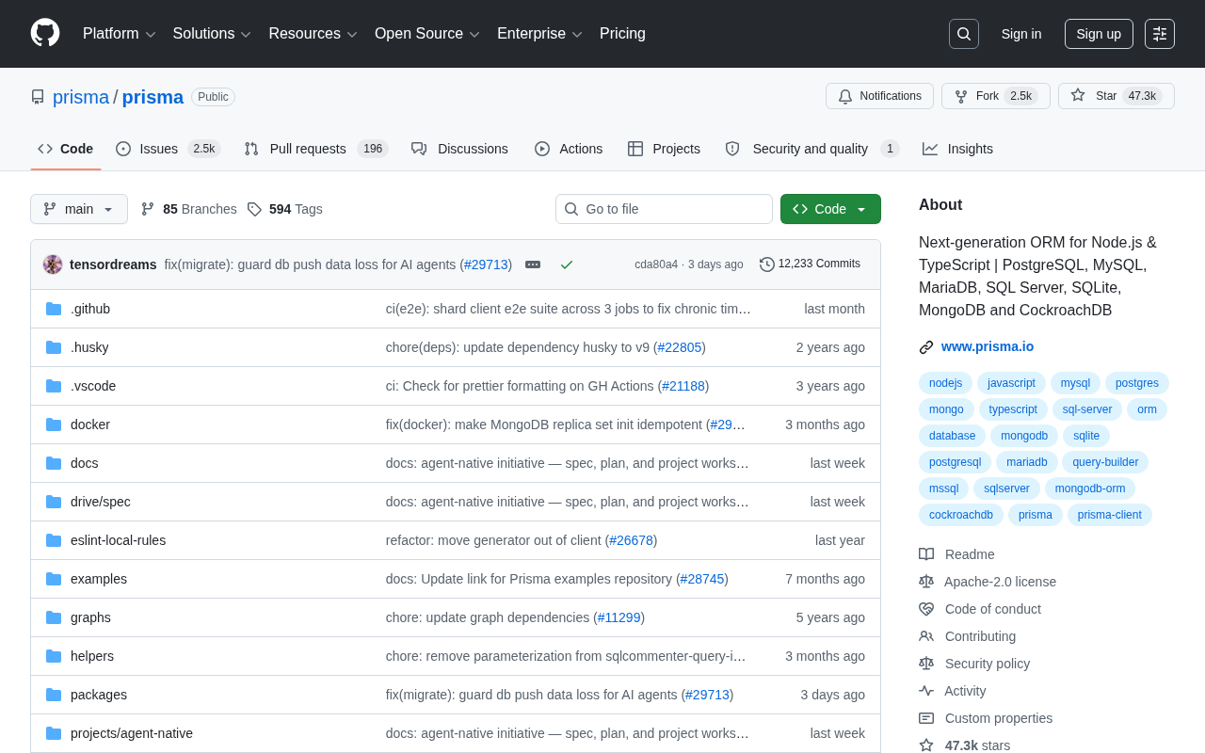Screen dimensions: 1205x753
Task: Click the Sign in link
Action: (1021, 34)
